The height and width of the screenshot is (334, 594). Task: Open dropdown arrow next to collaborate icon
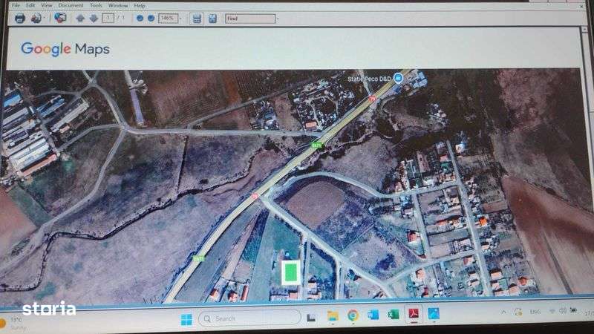pos(45,18)
